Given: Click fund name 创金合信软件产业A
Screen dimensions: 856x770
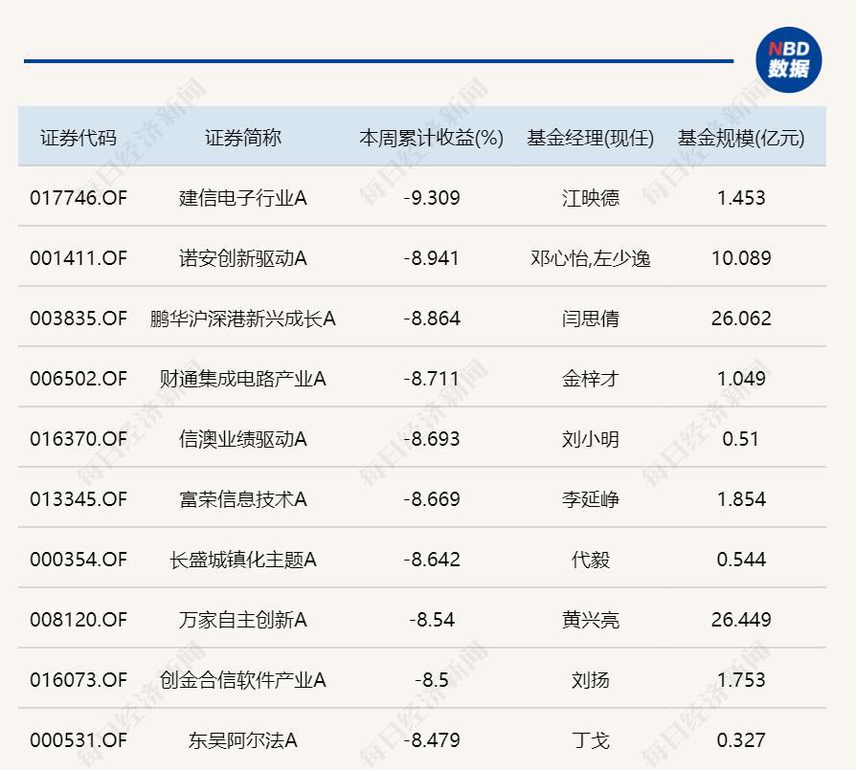Looking at the screenshot, I should coord(243,680).
